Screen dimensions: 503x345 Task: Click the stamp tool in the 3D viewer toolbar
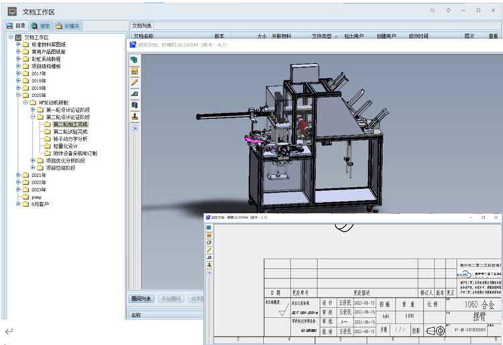click(x=134, y=116)
